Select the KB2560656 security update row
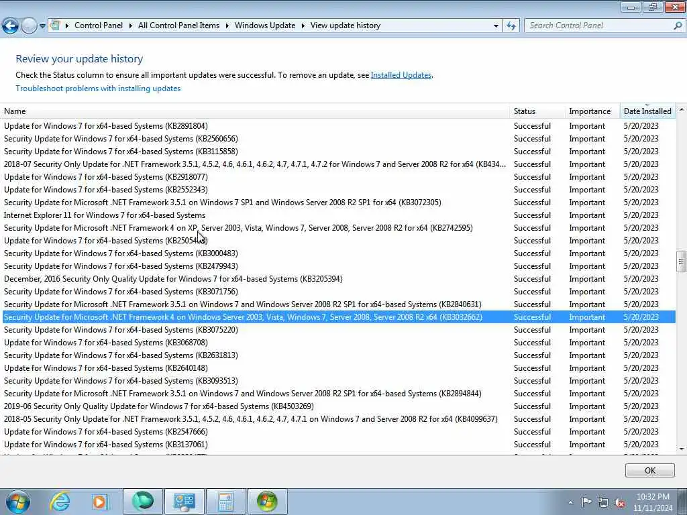This screenshot has width=687, height=515. tap(339, 139)
